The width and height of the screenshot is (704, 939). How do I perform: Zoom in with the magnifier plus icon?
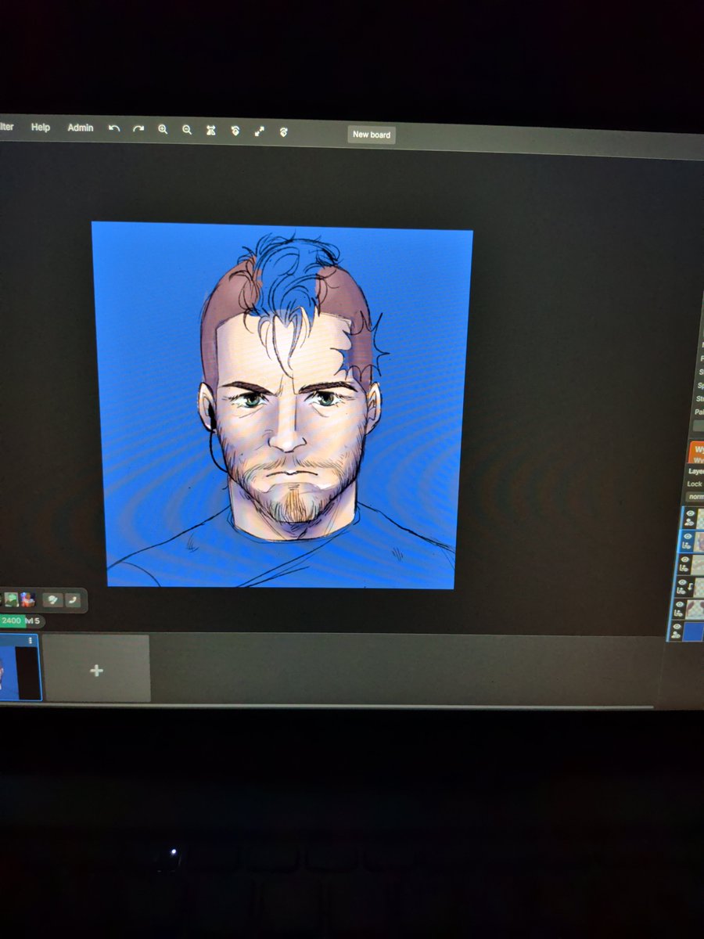point(163,130)
